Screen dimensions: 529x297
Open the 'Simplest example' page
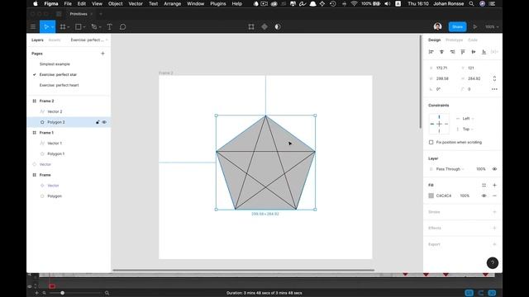55,64
